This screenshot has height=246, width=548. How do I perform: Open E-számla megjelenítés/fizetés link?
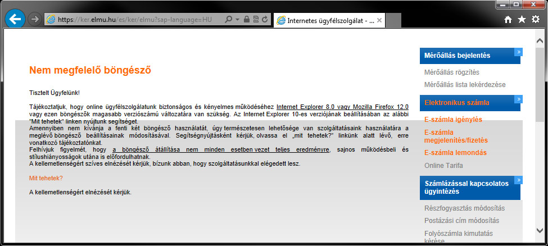point(456,136)
